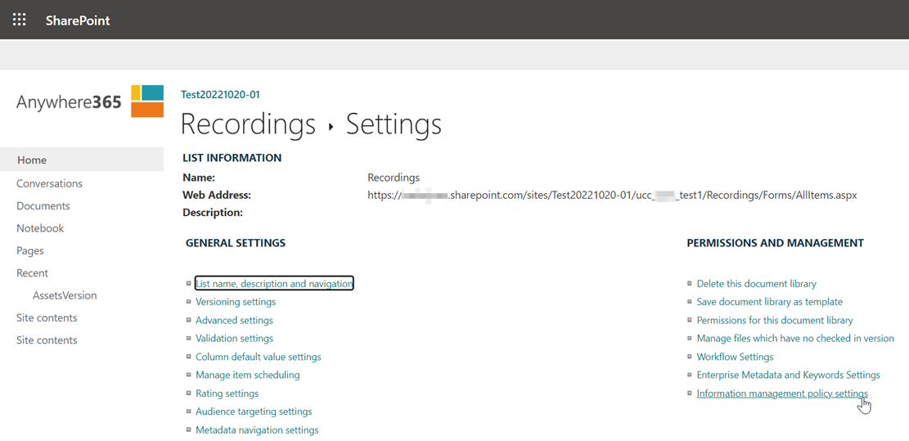Viewport: 909px width, 441px height.
Task: Go to Advanced settings
Action: tap(234, 321)
